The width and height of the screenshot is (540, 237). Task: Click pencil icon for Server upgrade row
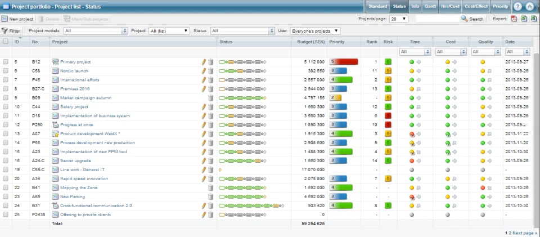(204, 160)
